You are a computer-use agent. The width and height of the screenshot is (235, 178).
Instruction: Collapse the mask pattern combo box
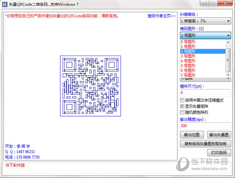click(205, 35)
